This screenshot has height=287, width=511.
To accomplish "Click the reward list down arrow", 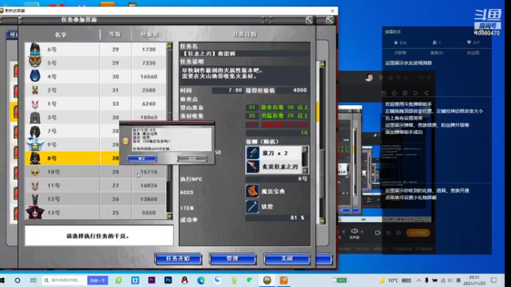I will 305,170.
